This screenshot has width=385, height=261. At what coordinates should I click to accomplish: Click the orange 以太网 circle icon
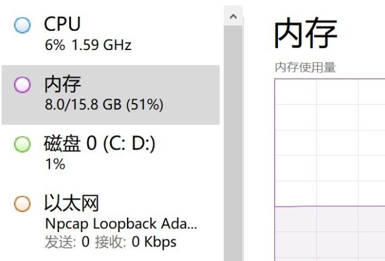point(22,204)
